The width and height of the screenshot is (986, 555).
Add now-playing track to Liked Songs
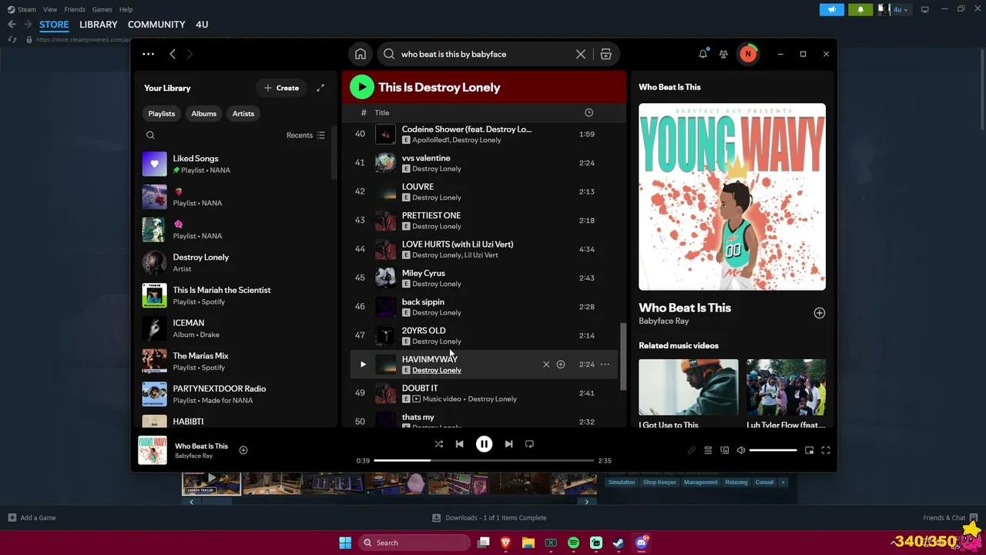243,450
